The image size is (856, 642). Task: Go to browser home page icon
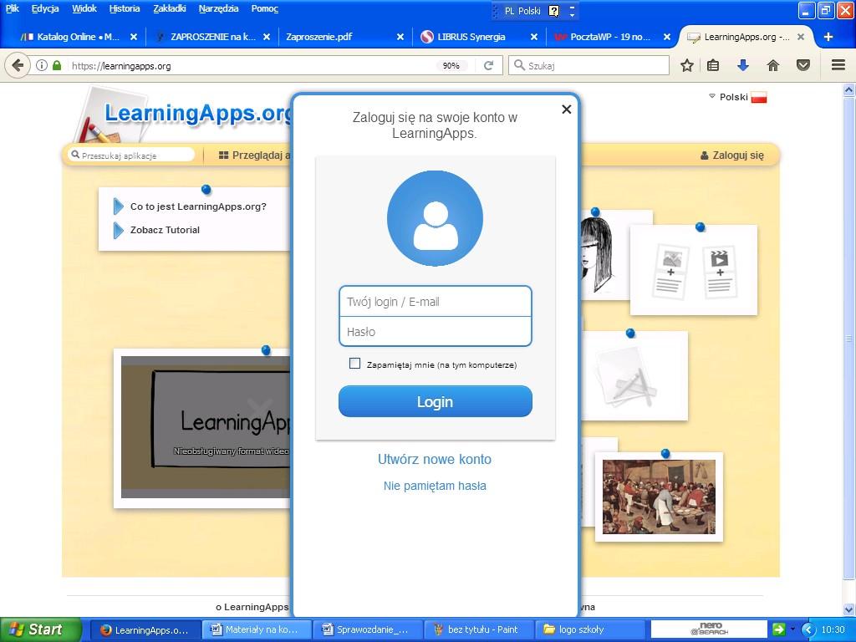[773, 65]
